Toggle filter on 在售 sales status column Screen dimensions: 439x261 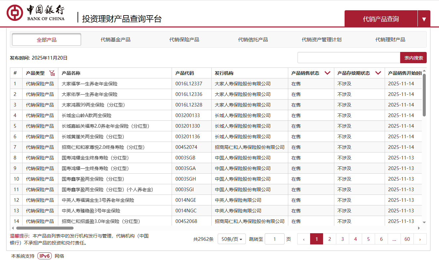[328, 73]
